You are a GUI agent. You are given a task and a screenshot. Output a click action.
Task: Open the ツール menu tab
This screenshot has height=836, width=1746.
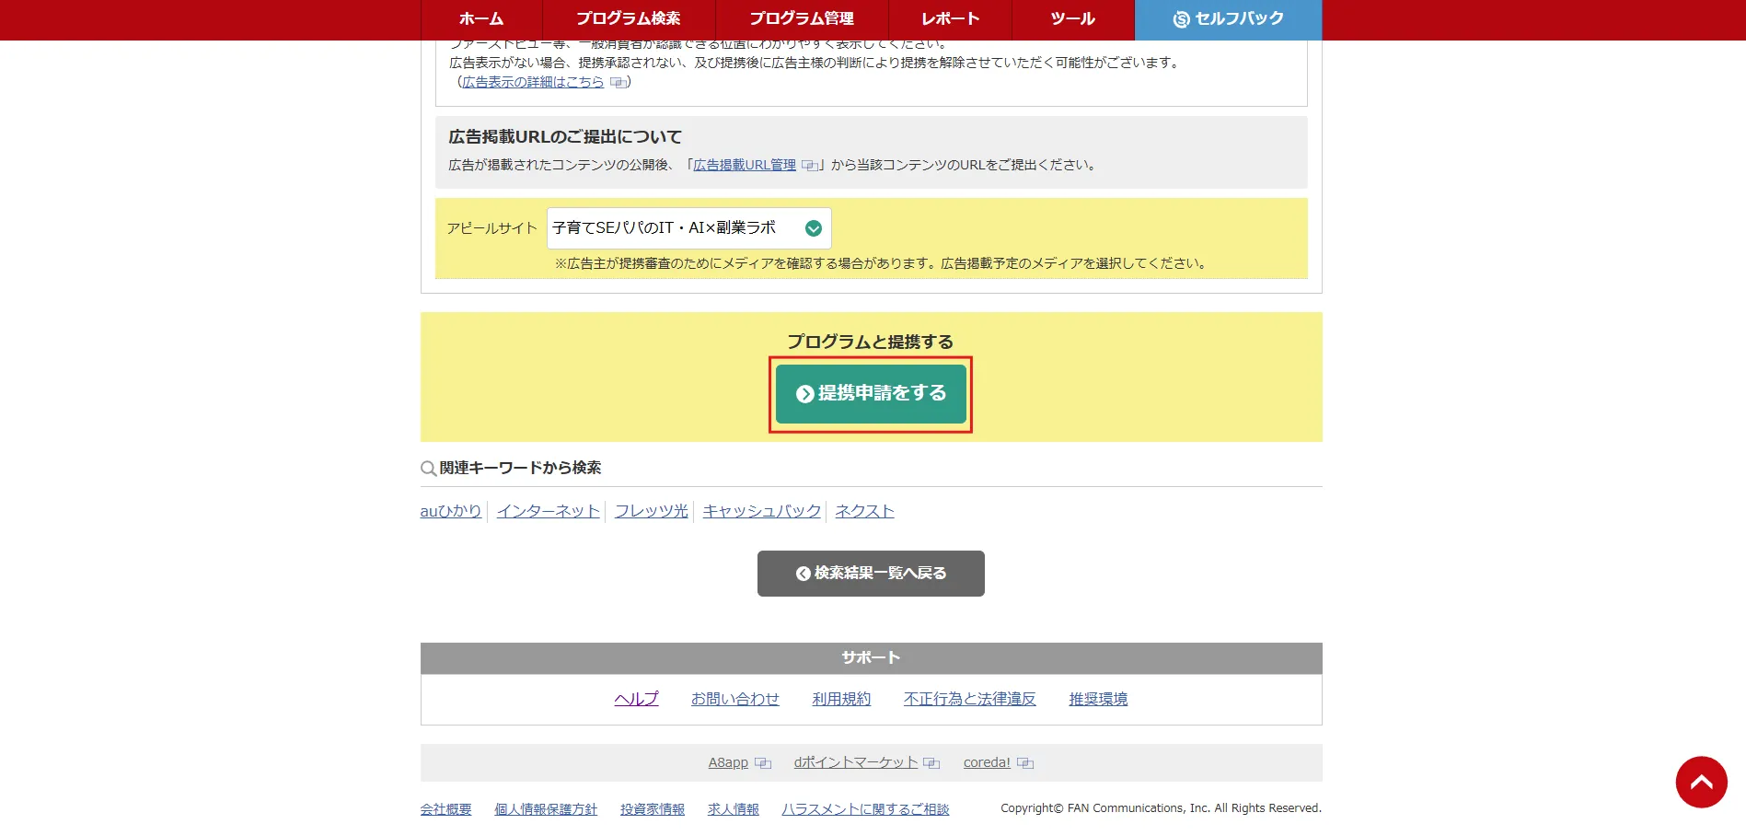(x=1073, y=19)
